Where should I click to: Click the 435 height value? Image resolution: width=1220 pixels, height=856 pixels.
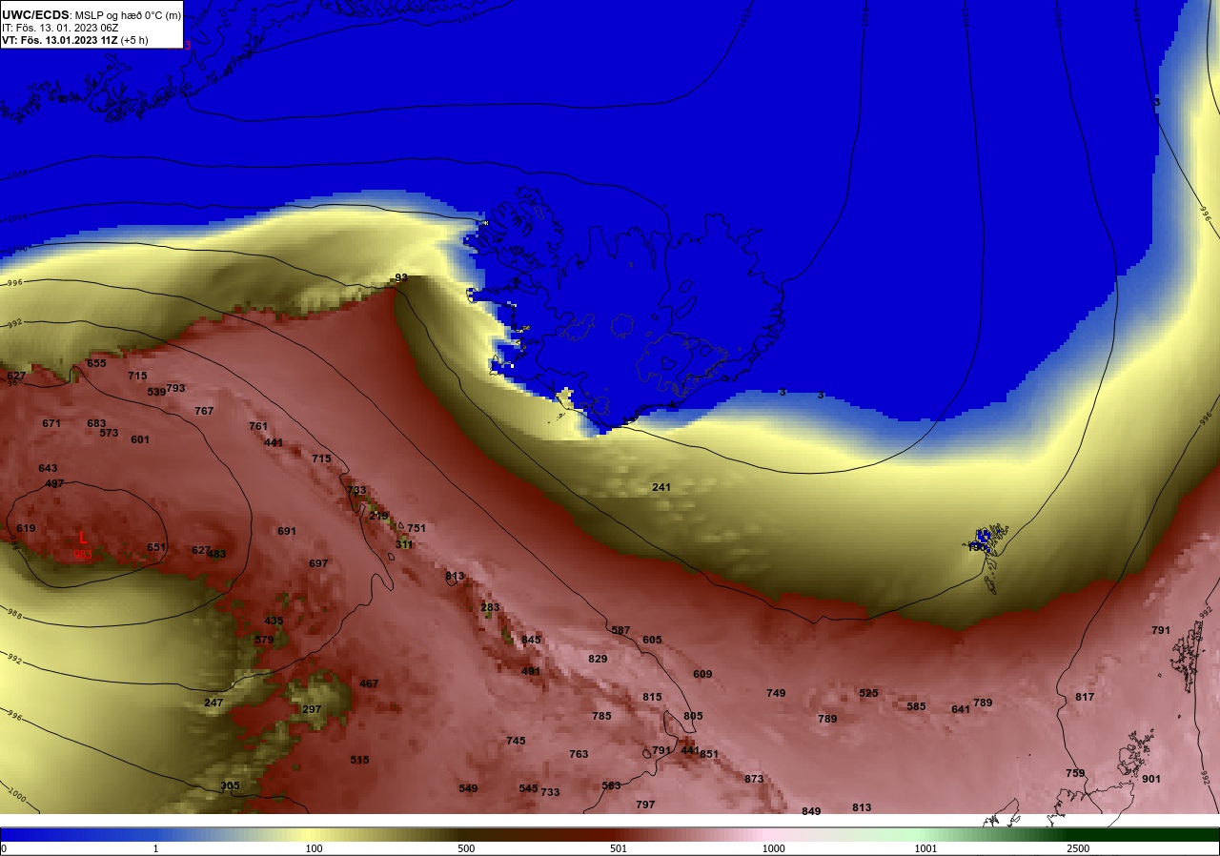[274, 621]
